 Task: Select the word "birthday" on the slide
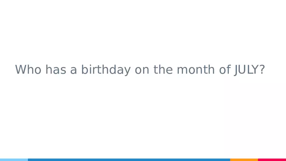point(106,70)
